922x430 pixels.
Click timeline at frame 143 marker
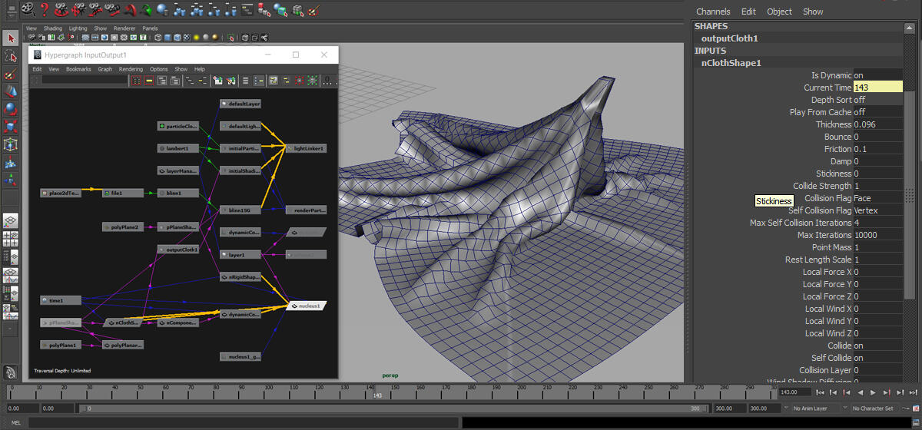(x=377, y=392)
